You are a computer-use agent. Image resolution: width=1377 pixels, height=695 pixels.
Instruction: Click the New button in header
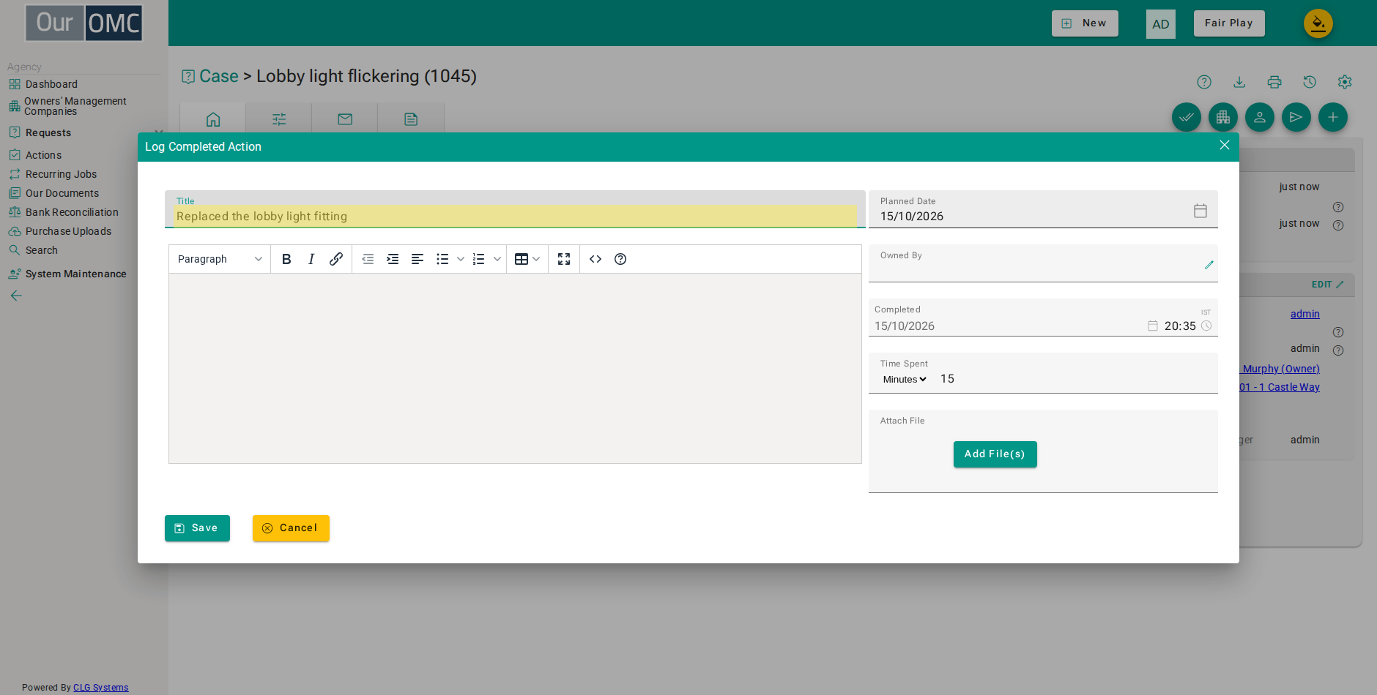point(1085,23)
